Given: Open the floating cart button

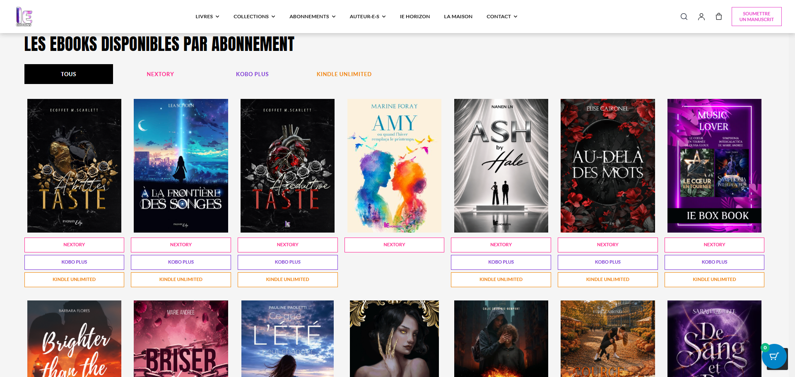Looking at the screenshot, I should coord(774,356).
